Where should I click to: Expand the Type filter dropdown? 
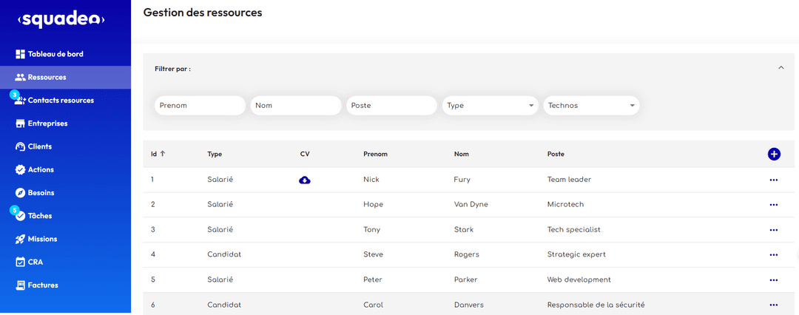(x=490, y=106)
